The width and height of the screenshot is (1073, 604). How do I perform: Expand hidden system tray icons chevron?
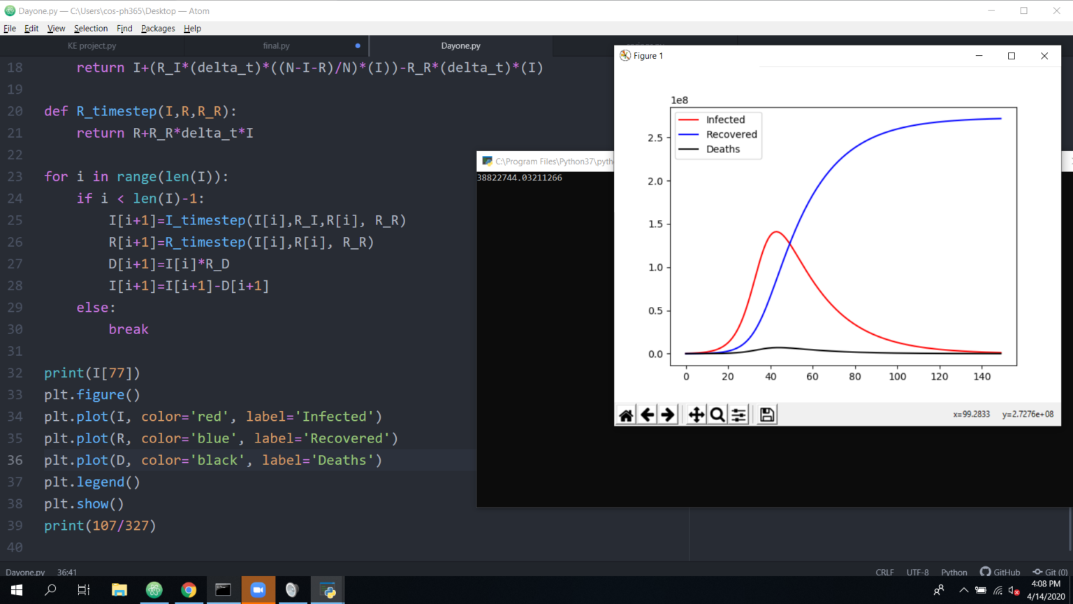(x=963, y=590)
